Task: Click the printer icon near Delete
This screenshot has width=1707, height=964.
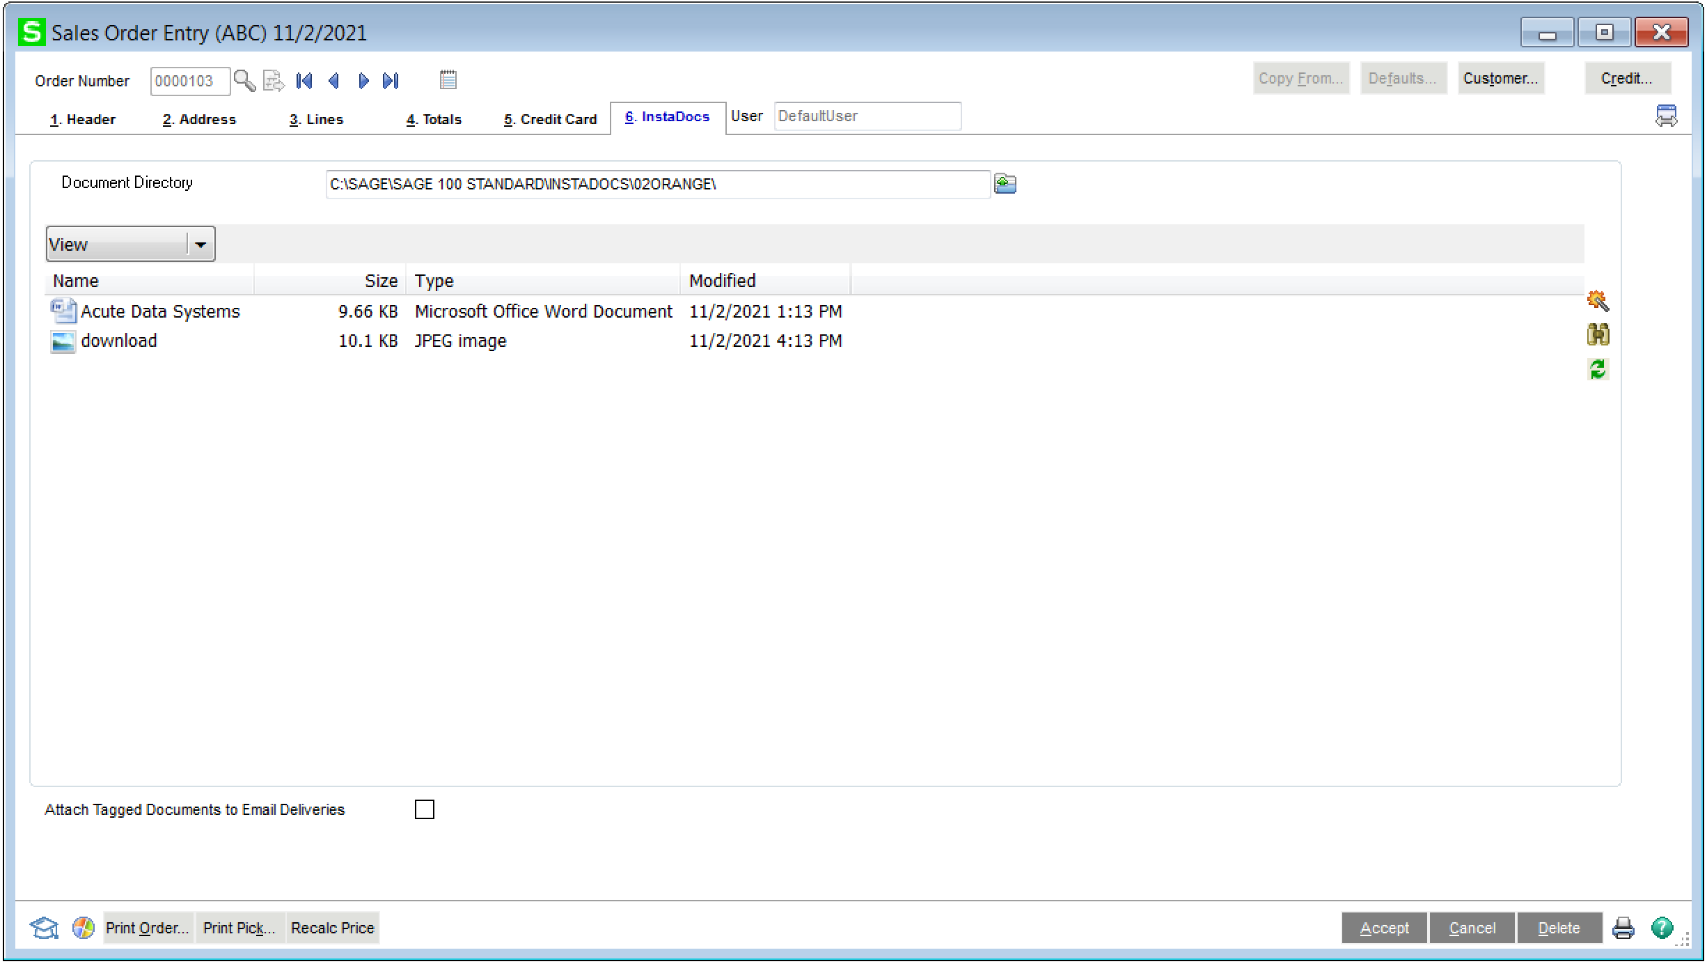Action: pyautogui.click(x=1623, y=928)
